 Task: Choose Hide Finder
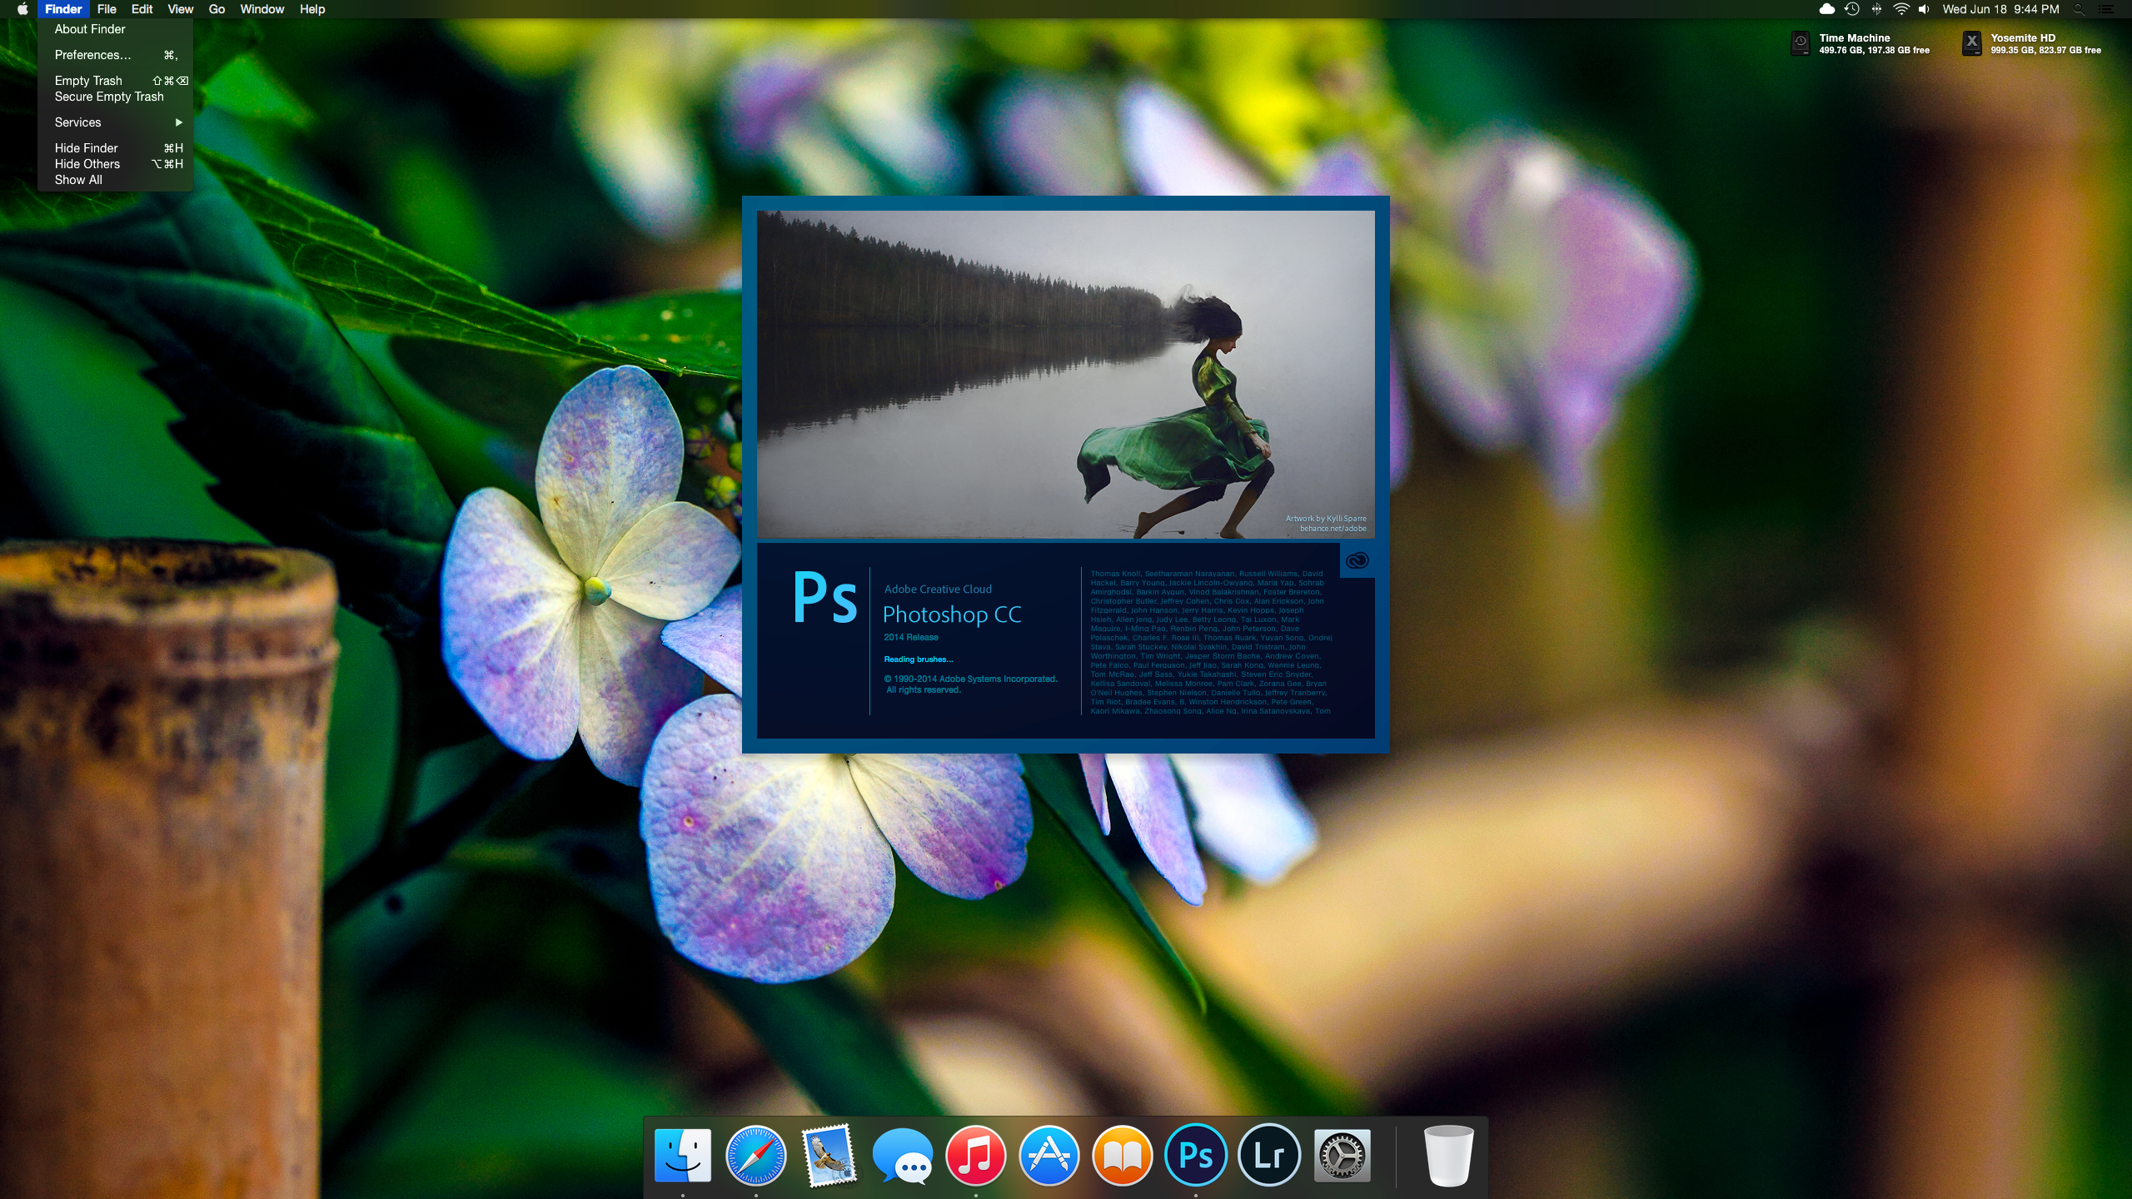(x=115, y=148)
